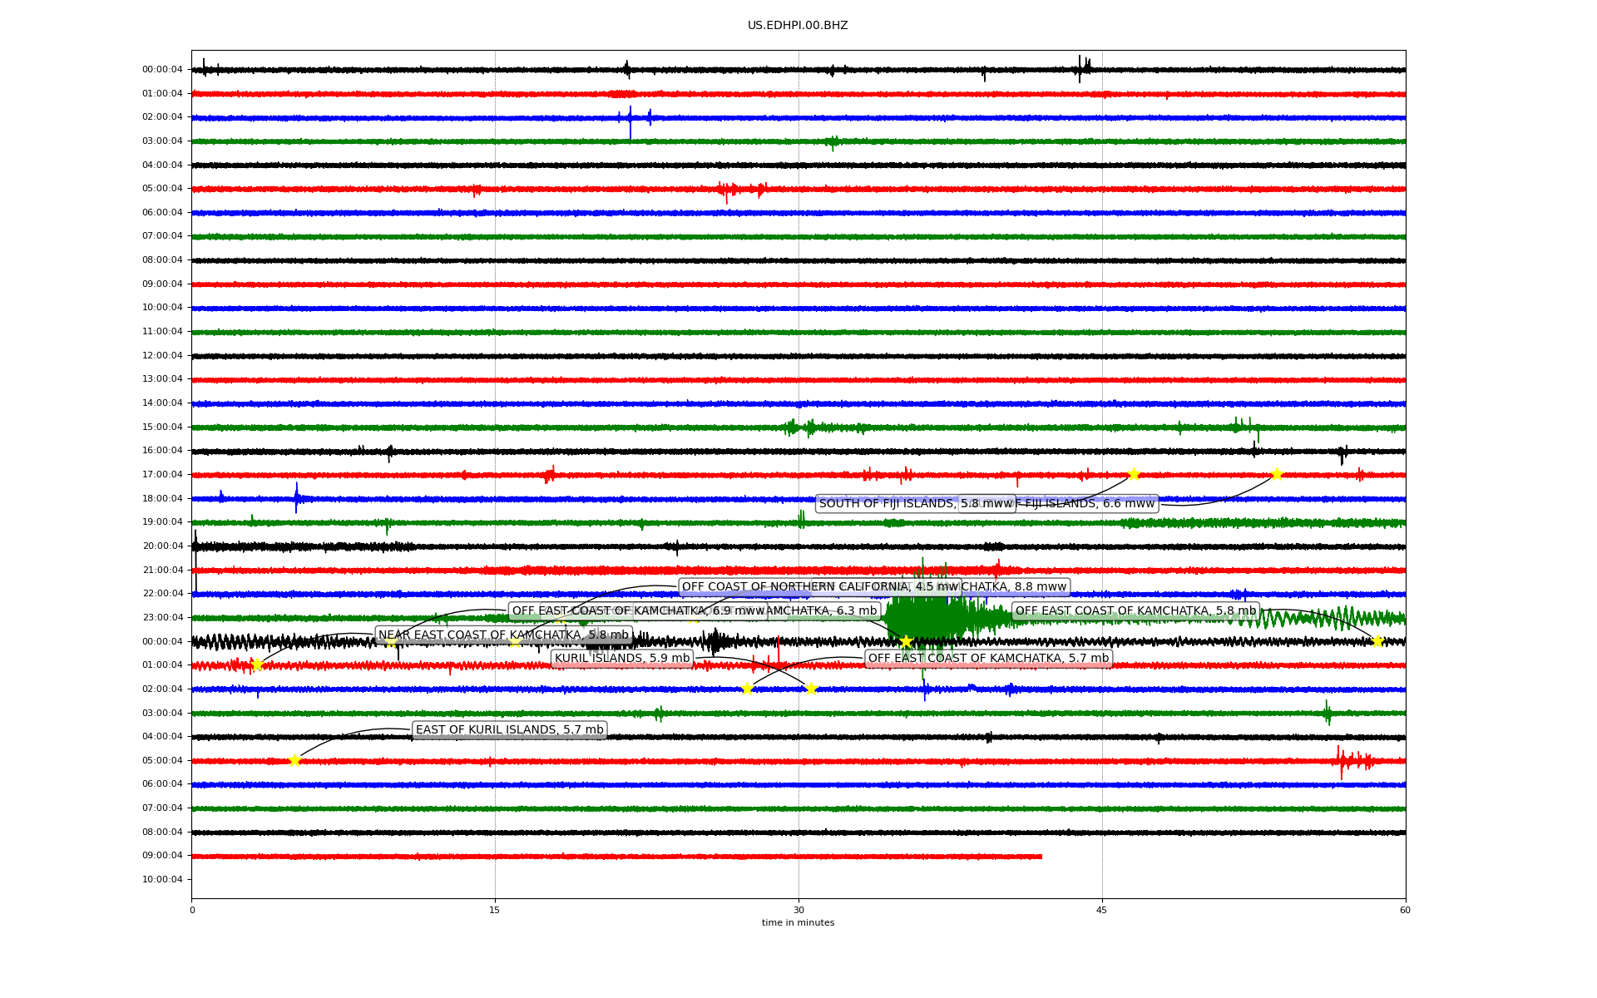1597x998 pixels.
Task: Click star for NEAR EAST COAST OF KAMCHATKA
Action: click(x=257, y=665)
